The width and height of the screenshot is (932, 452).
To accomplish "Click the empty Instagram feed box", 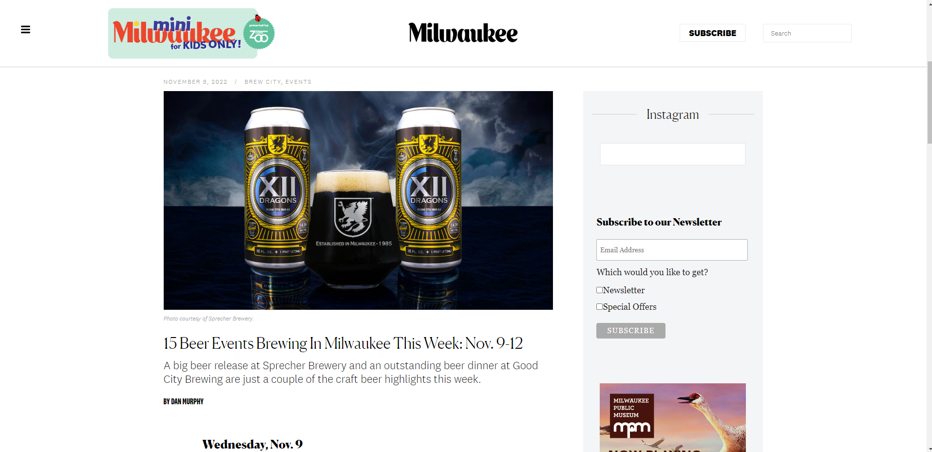I will click(672, 154).
